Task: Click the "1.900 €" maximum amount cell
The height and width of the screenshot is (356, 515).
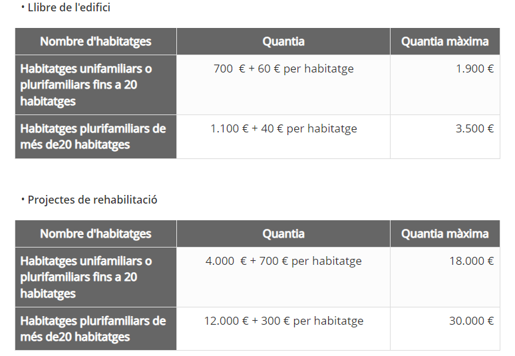Action: [x=474, y=69]
